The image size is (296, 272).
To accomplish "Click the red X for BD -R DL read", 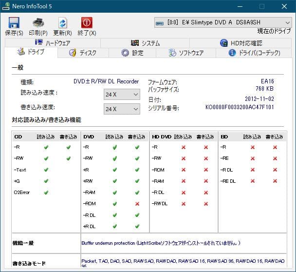I will 253,170.
